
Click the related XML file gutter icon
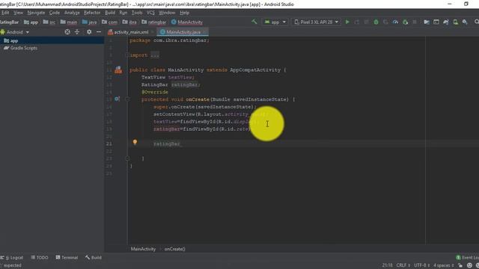(118, 70)
